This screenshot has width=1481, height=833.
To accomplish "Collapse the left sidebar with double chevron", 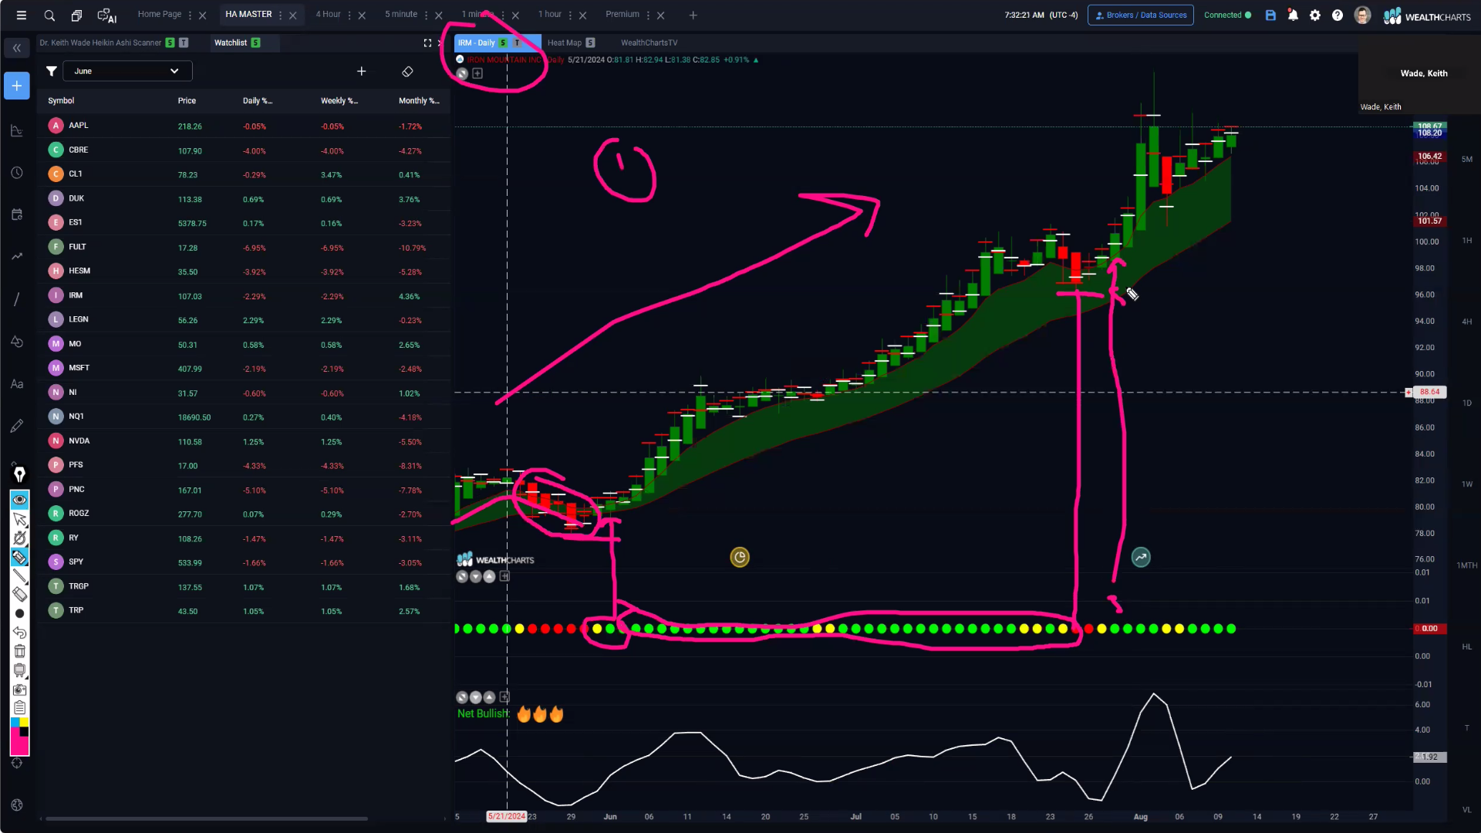I will (17, 48).
